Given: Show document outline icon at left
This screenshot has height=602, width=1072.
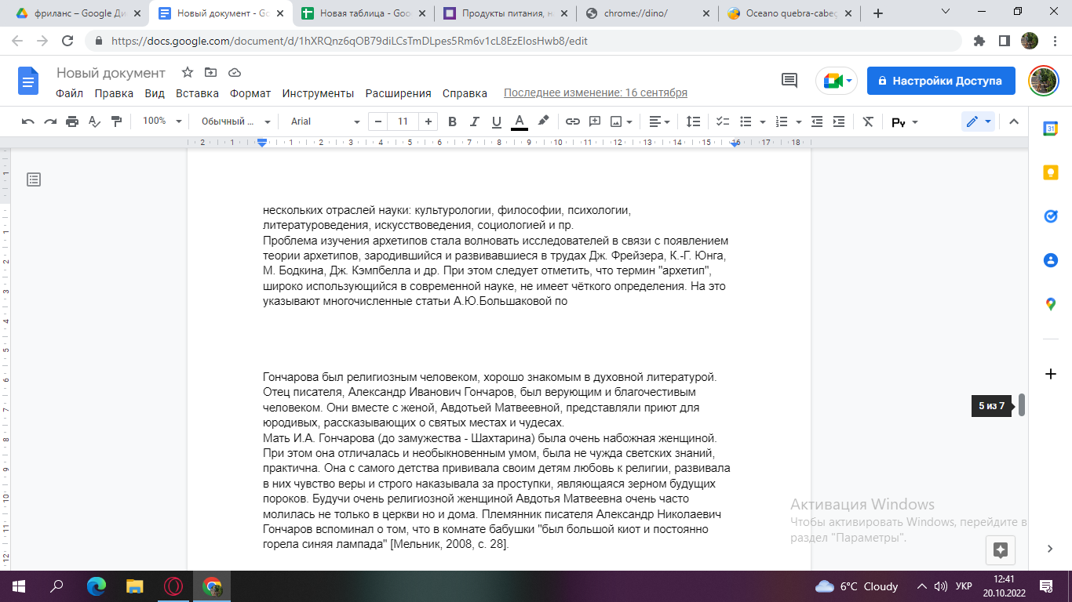Looking at the screenshot, I should [x=34, y=180].
